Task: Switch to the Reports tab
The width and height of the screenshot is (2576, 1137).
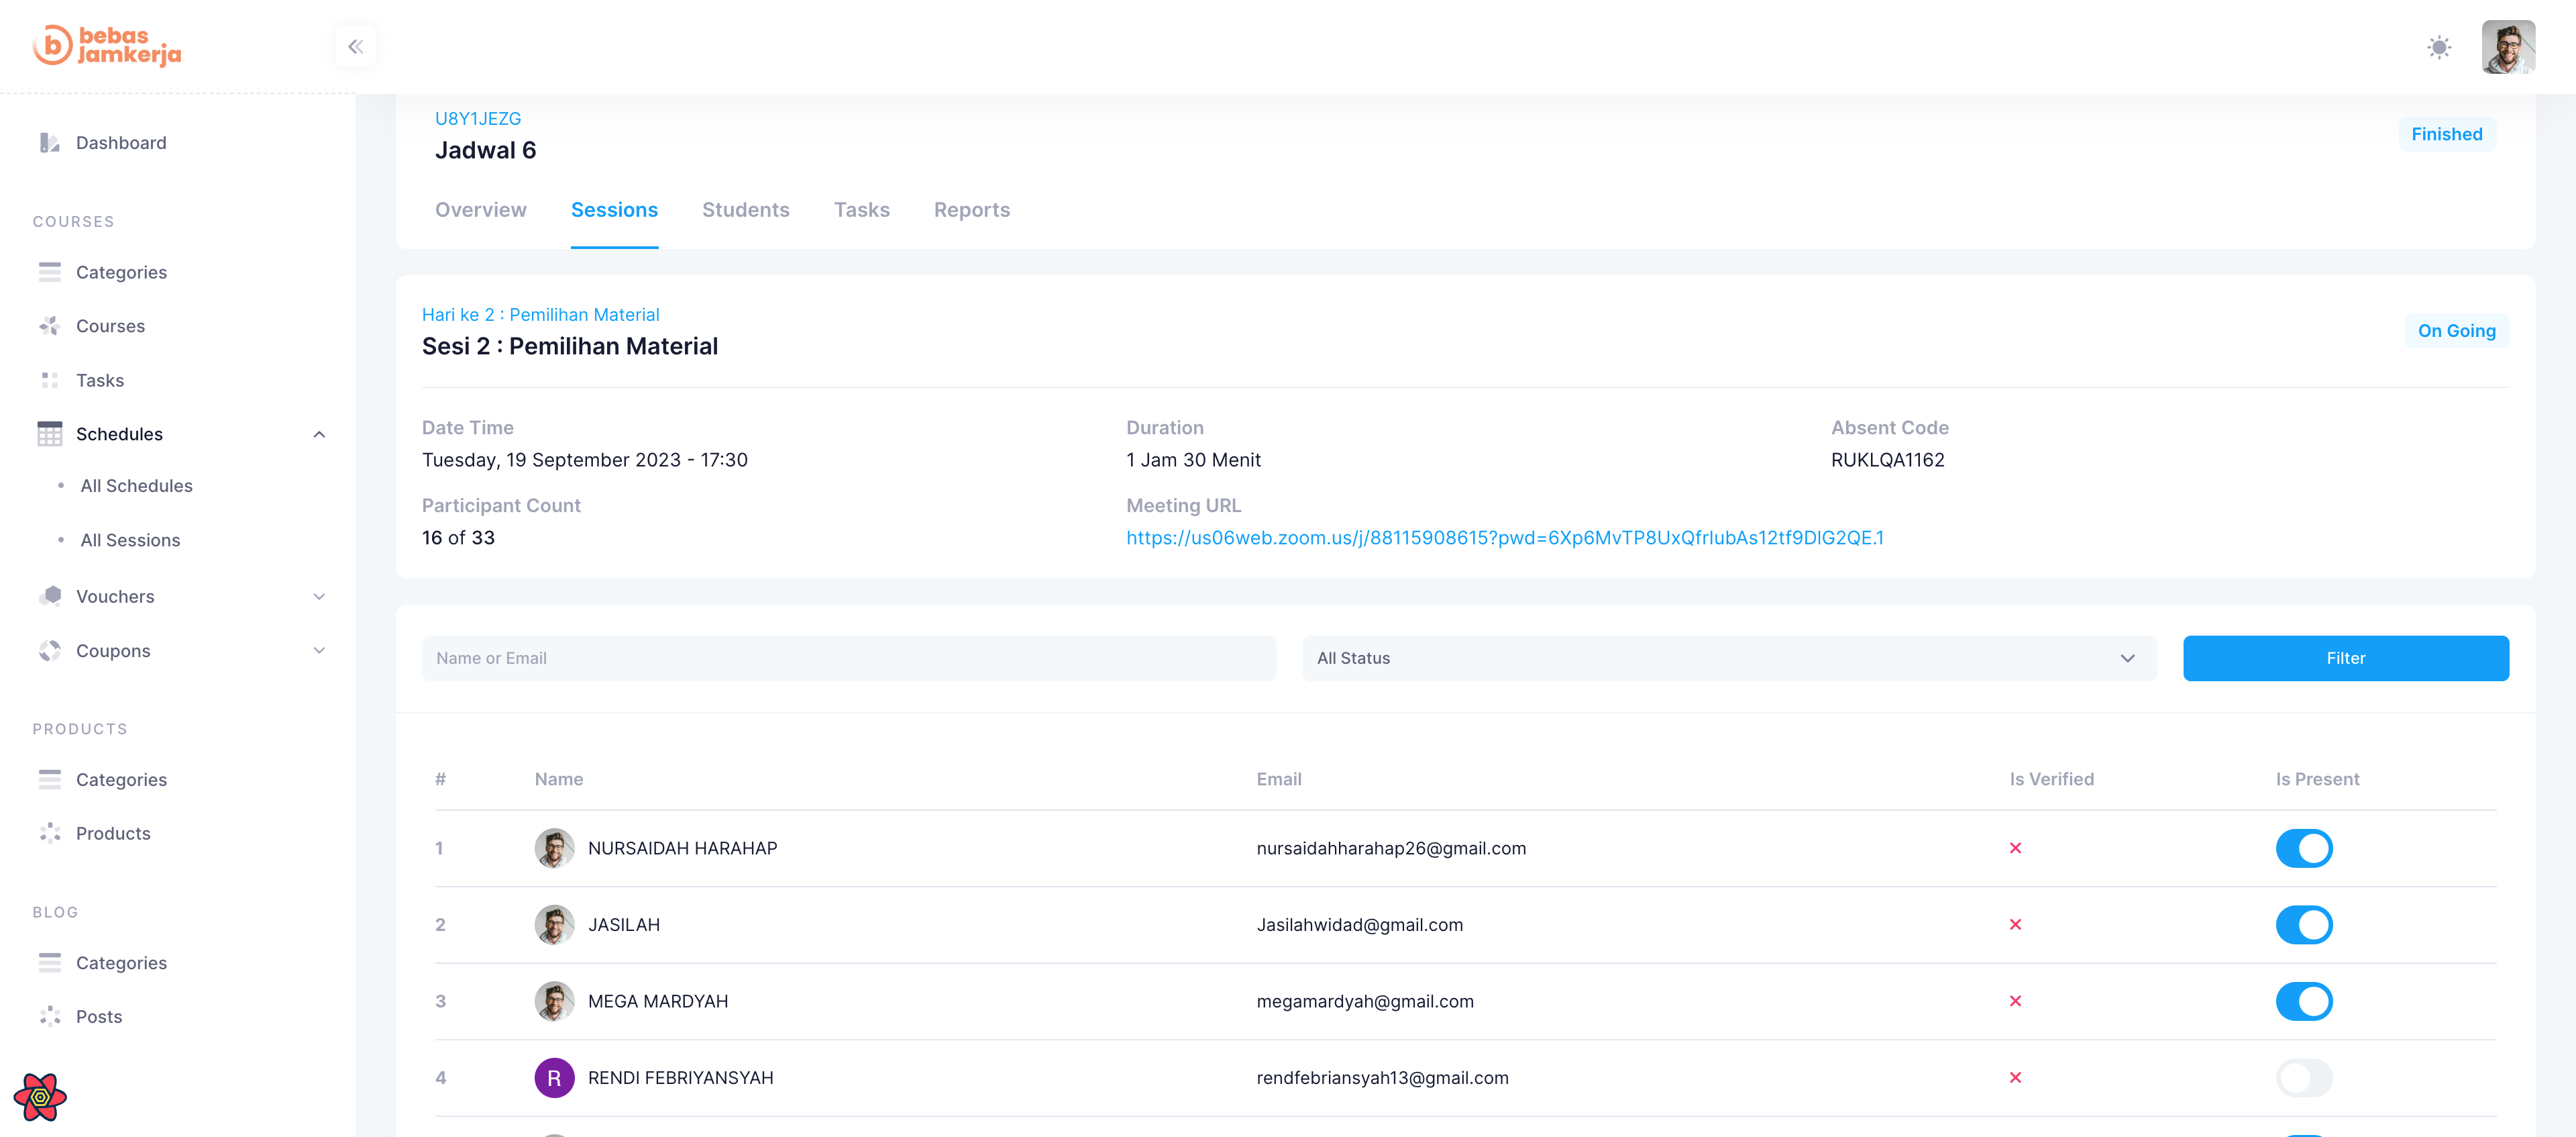Action: [x=971, y=210]
